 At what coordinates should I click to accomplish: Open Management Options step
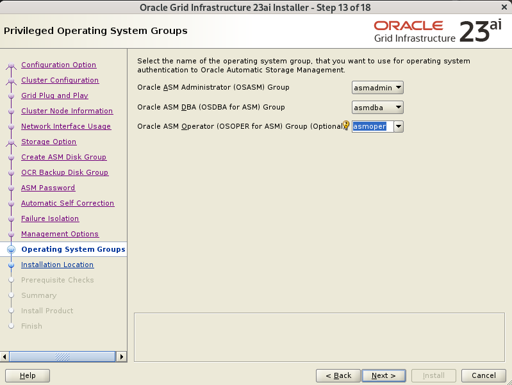pyautogui.click(x=60, y=234)
